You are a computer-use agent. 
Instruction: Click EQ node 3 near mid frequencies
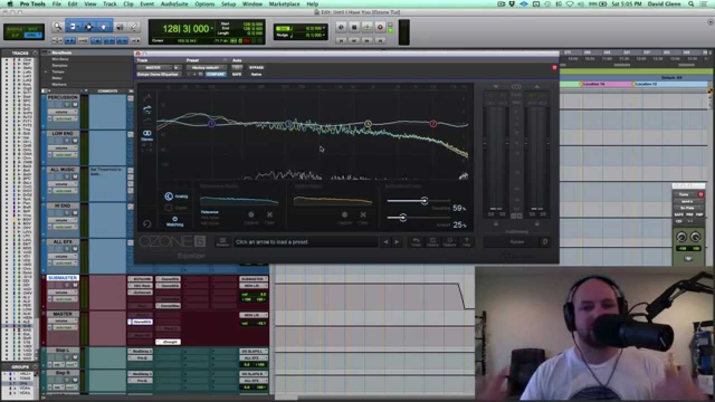pos(289,123)
